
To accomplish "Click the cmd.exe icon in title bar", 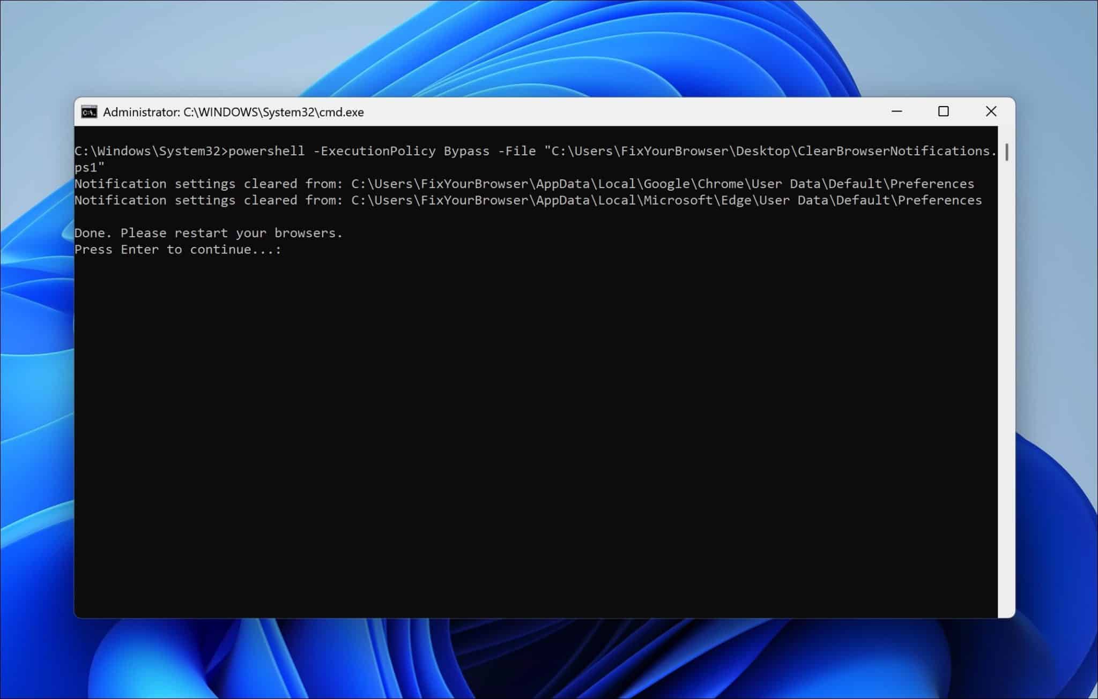I will [89, 112].
